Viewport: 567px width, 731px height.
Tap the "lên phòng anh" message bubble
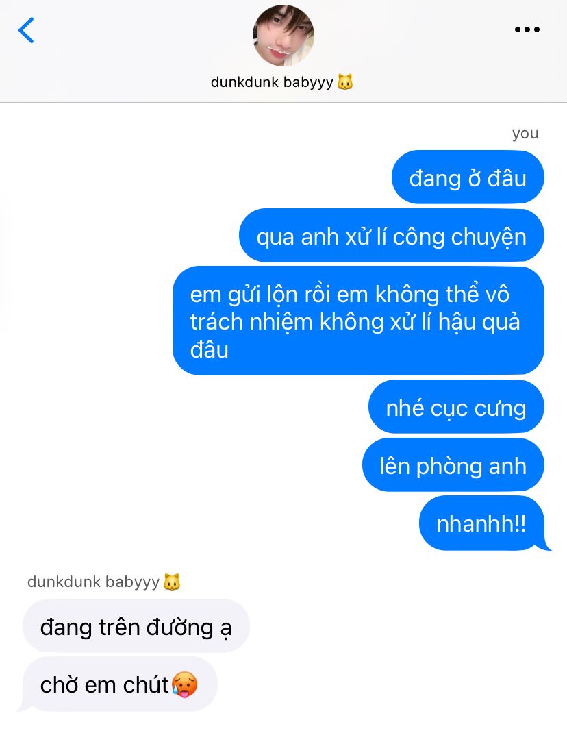coord(453,464)
